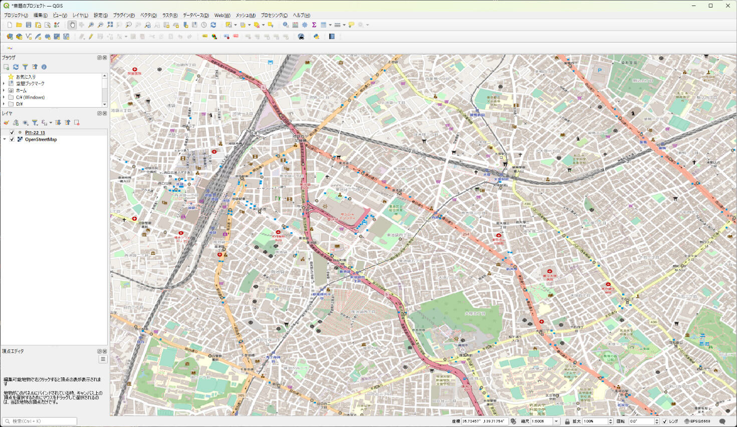The image size is (737, 427).
Task: Select the Identify Features tool
Action: pyautogui.click(x=286, y=25)
